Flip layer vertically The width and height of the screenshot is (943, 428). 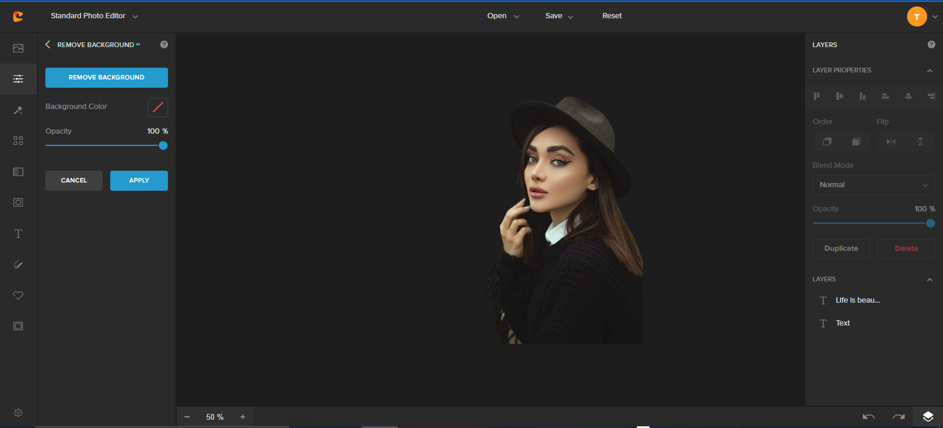point(921,141)
